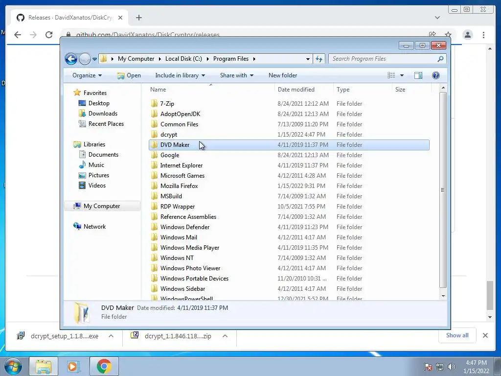This screenshot has height=376, width=501.
Task: Select the 7-Zip folder icon
Action: tap(154, 104)
